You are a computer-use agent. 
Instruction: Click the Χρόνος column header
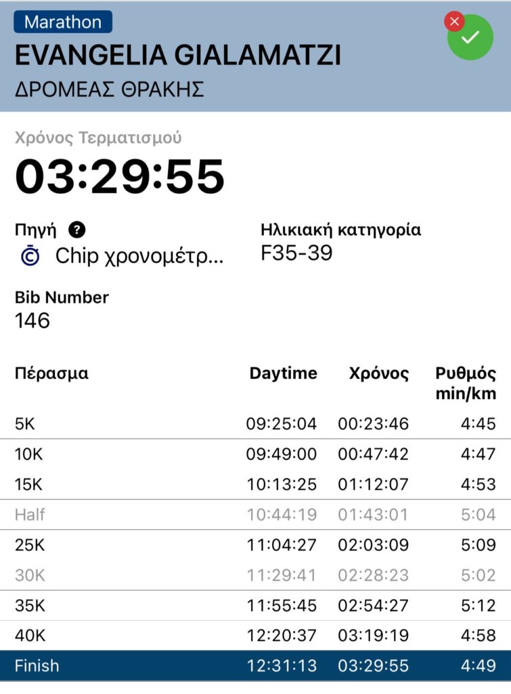point(379,373)
